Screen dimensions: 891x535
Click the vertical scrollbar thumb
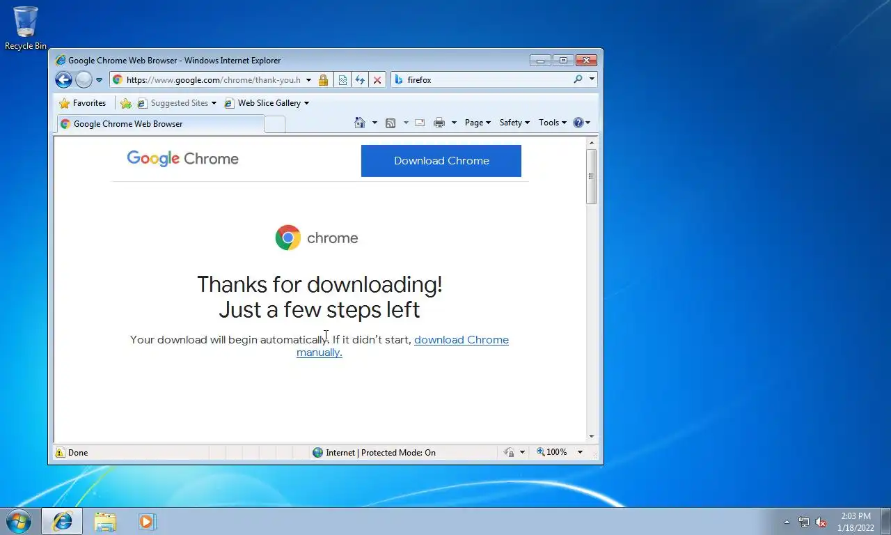tap(592, 177)
